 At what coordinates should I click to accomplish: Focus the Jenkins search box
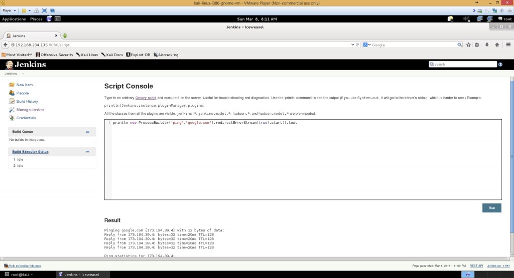(463, 65)
